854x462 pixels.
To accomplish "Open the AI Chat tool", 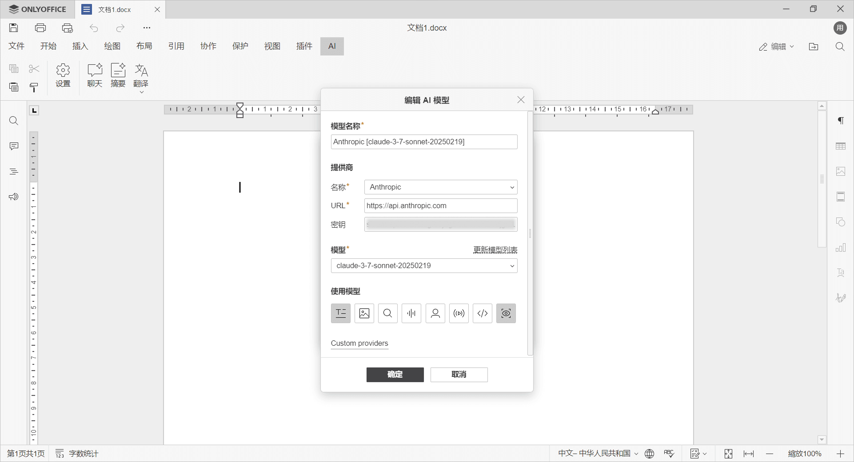I will [x=95, y=75].
